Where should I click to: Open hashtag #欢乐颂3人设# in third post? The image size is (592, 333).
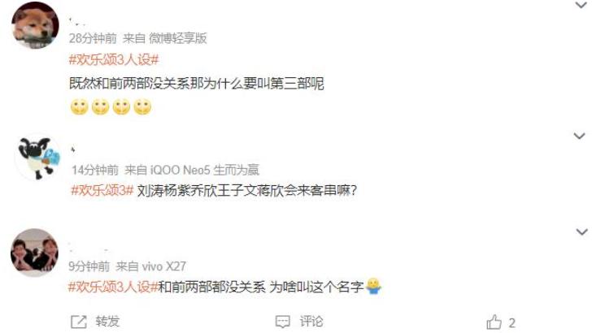[x=112, y=287]
